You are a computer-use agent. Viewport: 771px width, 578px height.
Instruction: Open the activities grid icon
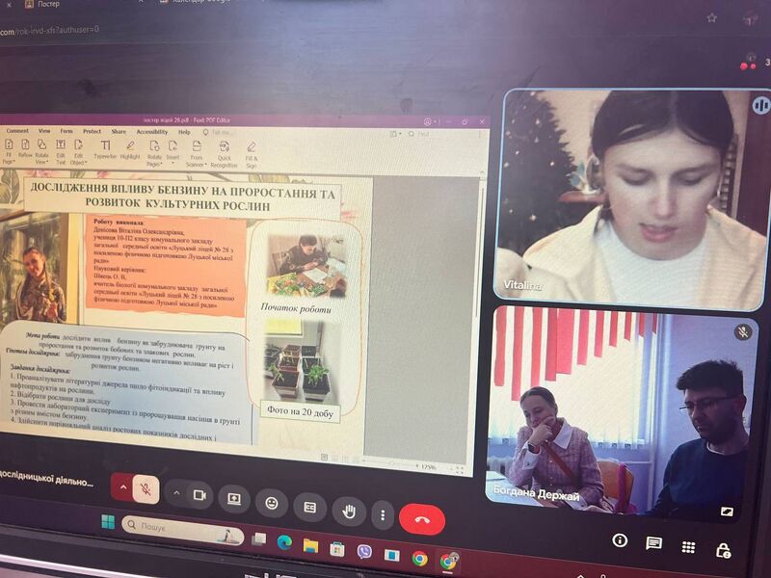coord(688,546)
